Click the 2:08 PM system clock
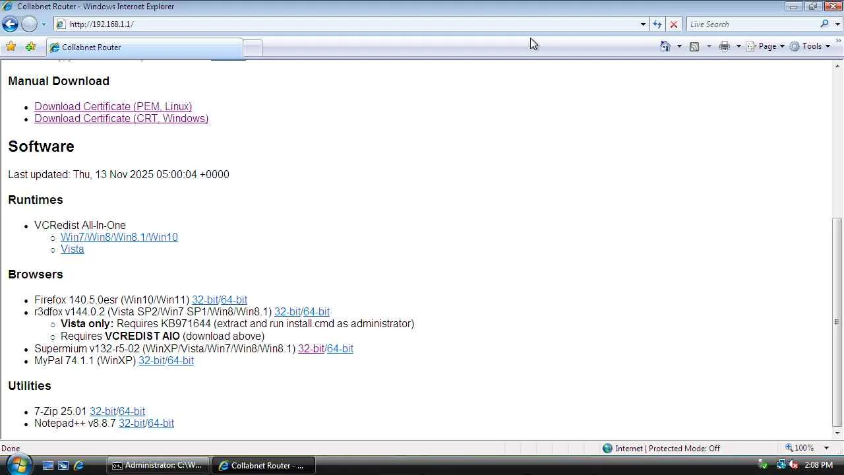Image resolution: width=844 pixels, height=475 pixels. pos(819,465)
